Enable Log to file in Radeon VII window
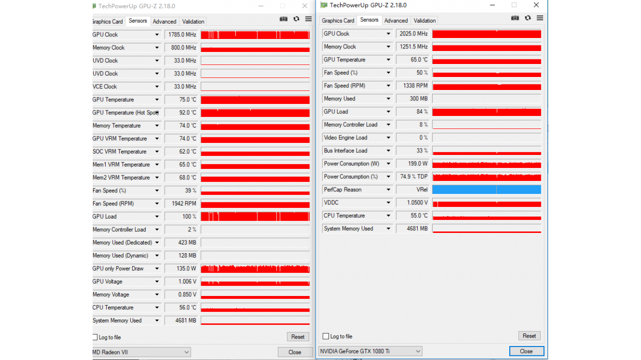 pos(95,337)
